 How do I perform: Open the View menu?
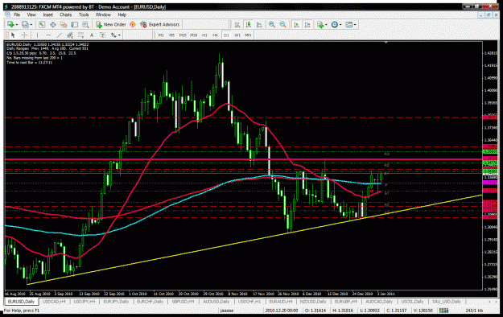tap(31, 14)
